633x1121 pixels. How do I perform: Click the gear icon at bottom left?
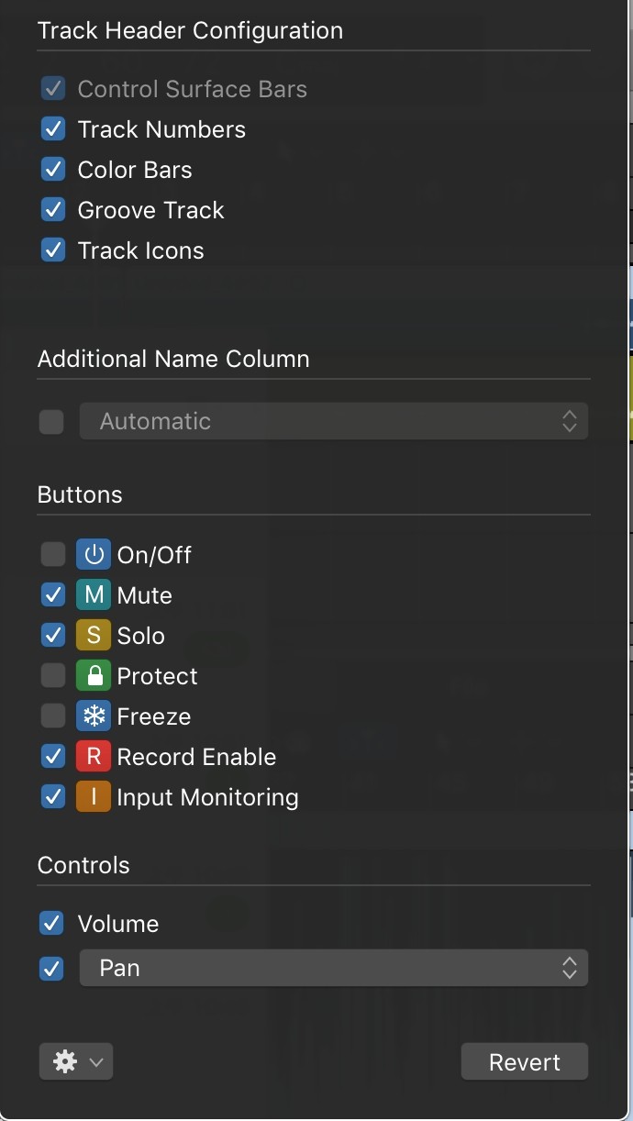pyautogui.click(x=65, y=1062)
